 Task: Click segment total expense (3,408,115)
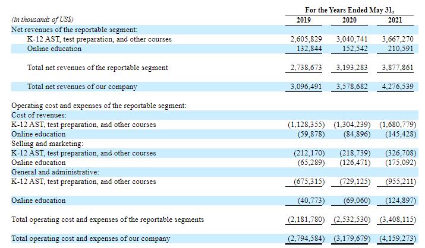point(398,220)
